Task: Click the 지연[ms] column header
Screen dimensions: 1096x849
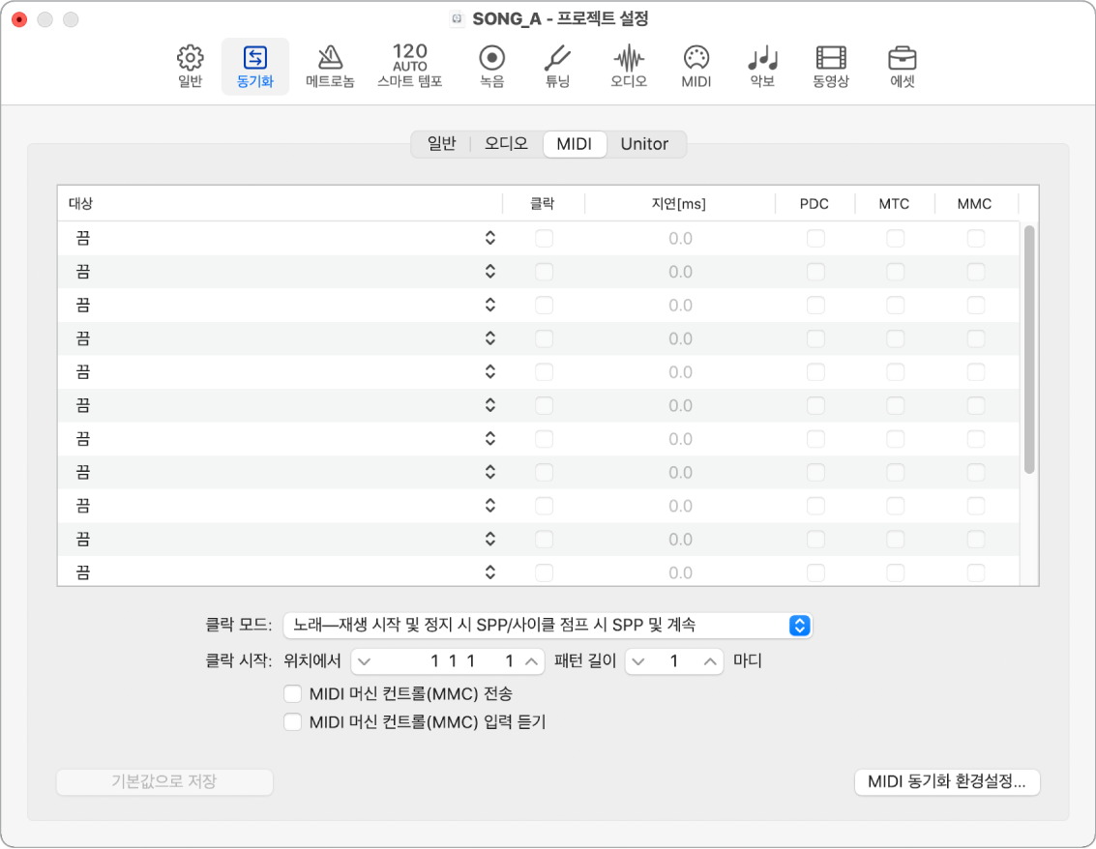Action: tap(679, 204)
